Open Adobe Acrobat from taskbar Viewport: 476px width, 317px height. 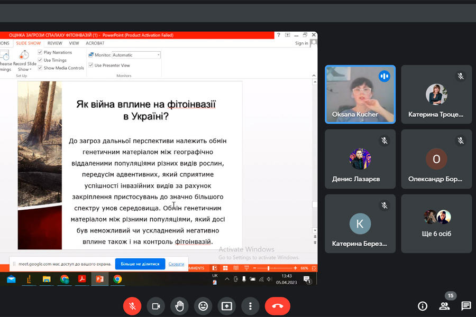click(82, 279)
